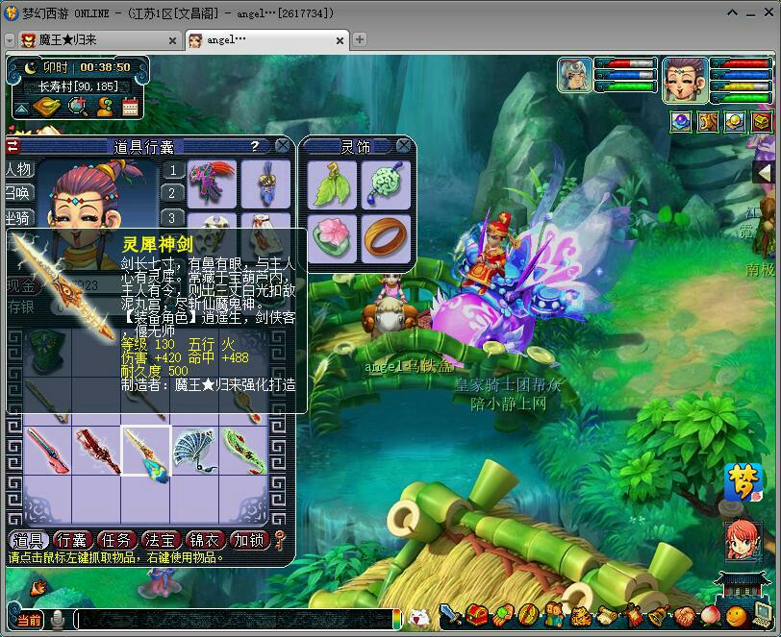Select equipment set number 3
Screen dimensions: 781x637
coord(173,217)
